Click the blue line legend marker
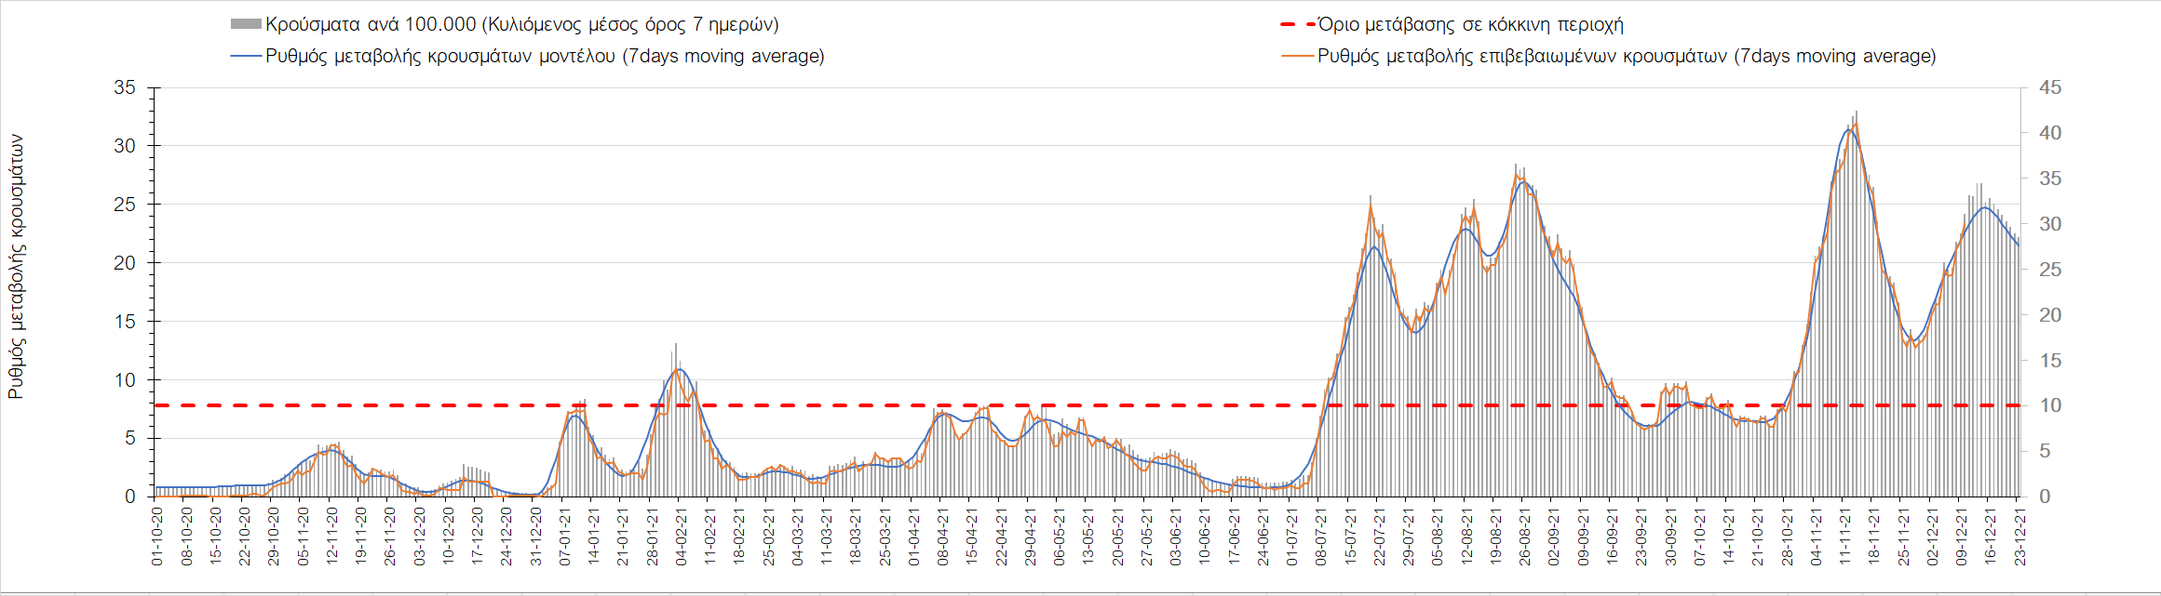This screenshot has width=2161, height=596. [x=245, y=56]
